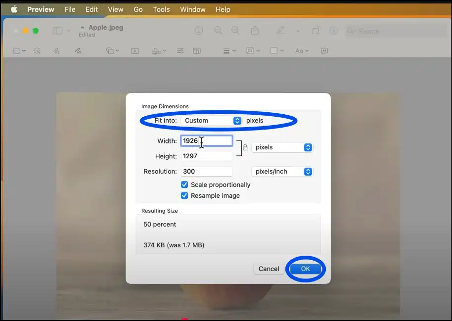Screen dimensions: 452x321
Task: Expand the highlight color chevron
Action: click(x=298, y=31)
